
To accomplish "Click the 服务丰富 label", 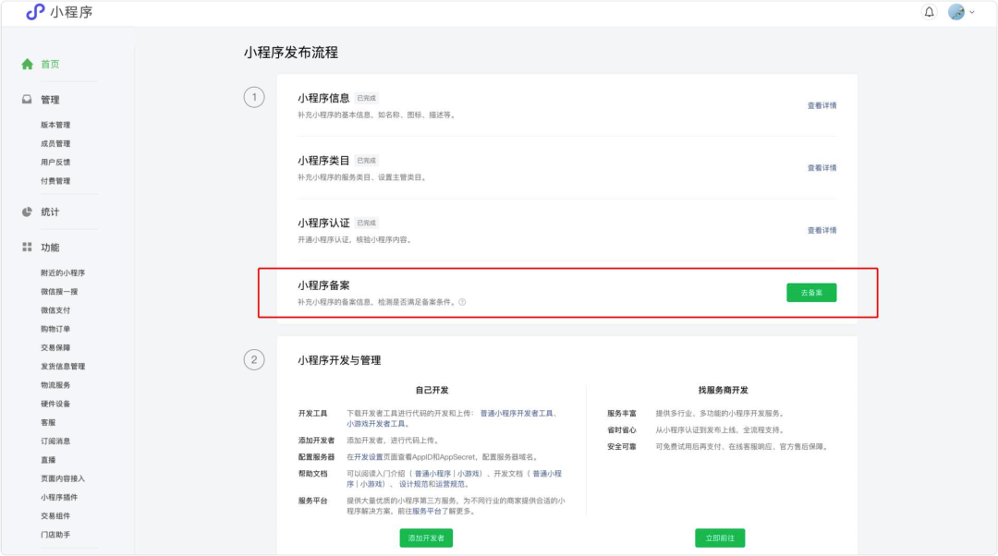I will [x=621, y=414].
